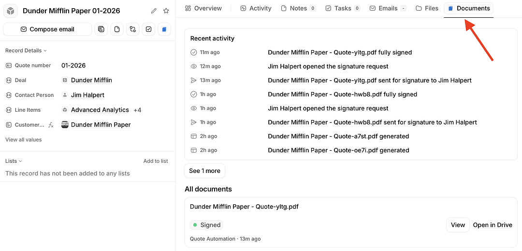Viewport: 522px width, 251px height.
Task: Click the blank document note icon button
Action: (117, 29)
